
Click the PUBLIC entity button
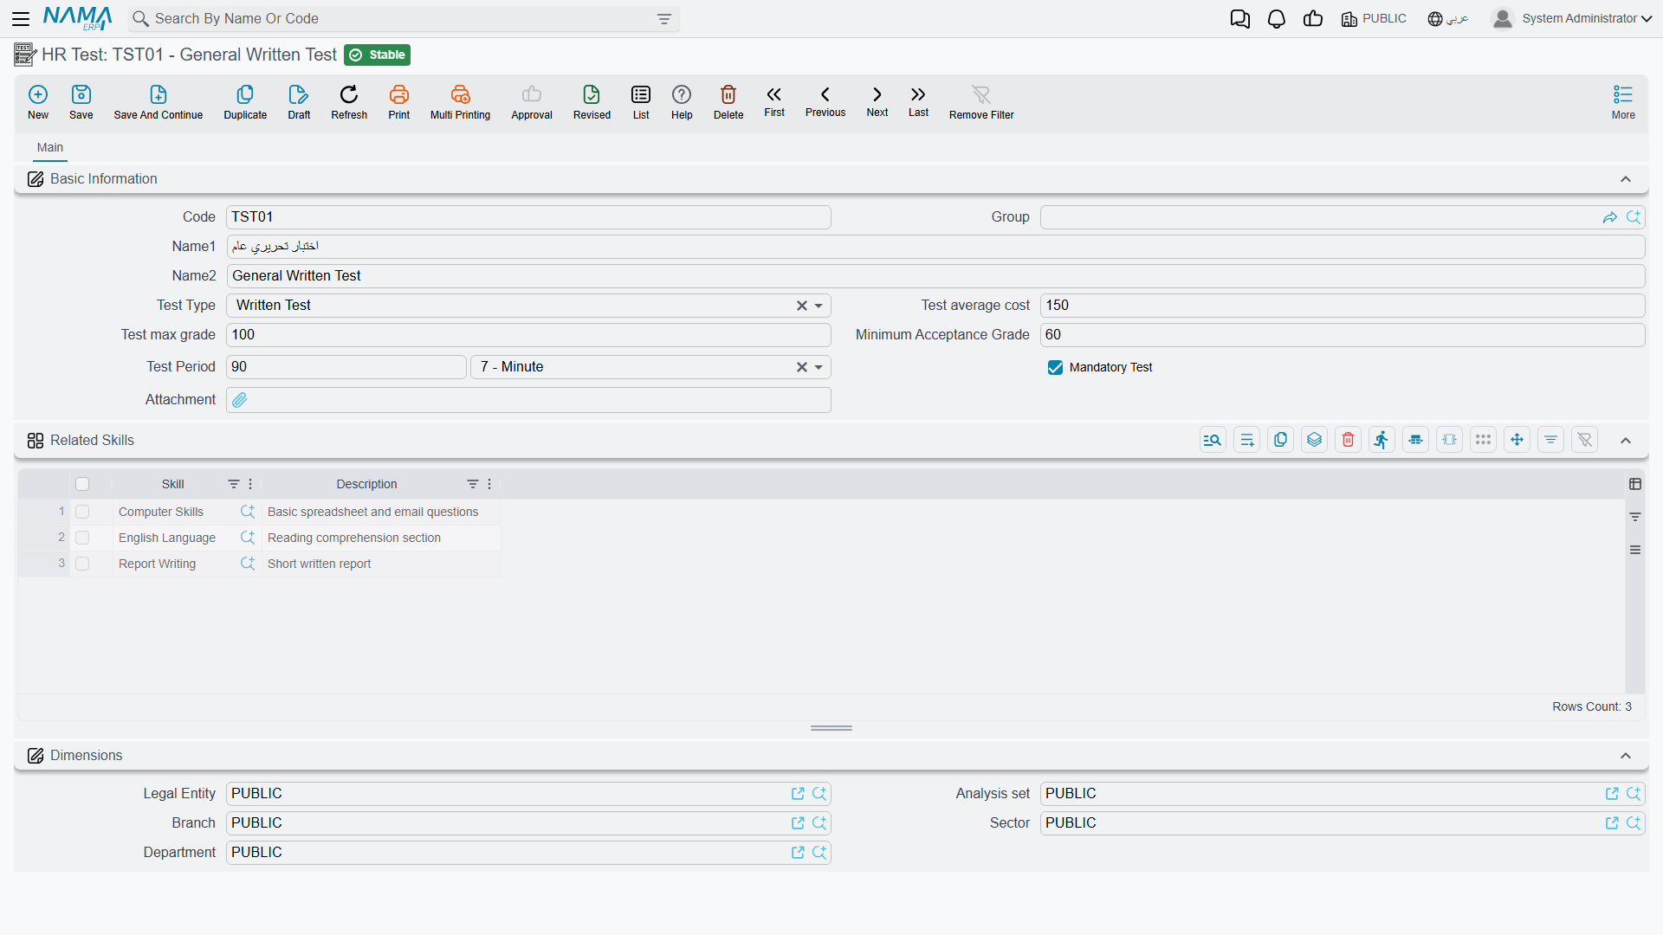(1374, 19)
